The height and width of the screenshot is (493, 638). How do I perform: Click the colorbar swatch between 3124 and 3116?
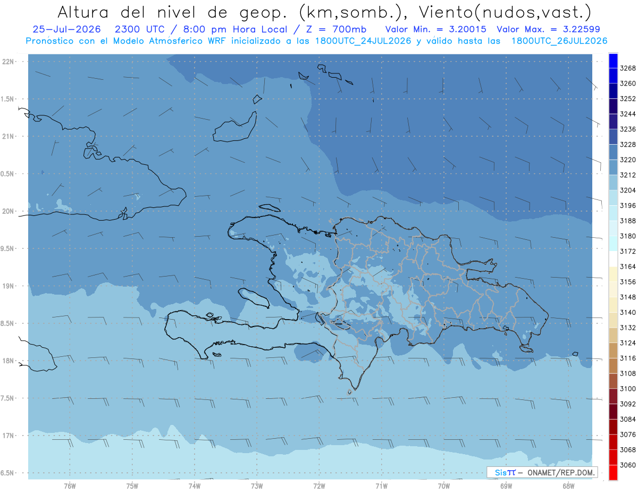pyautogui.click(x=613, y=350)
